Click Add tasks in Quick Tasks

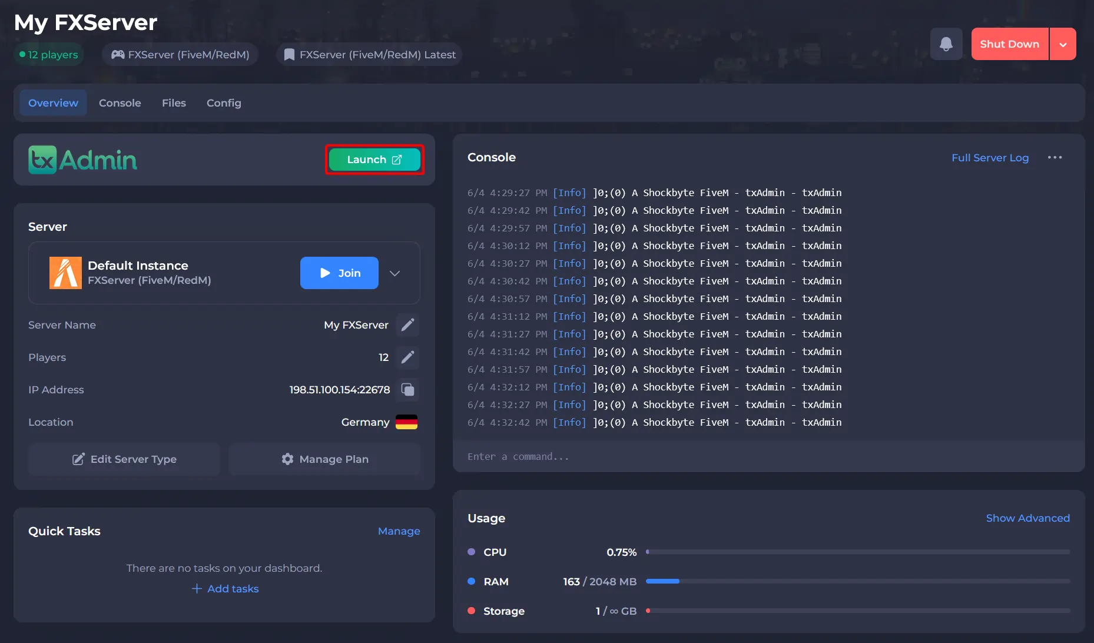pyautogui.click(x=226, y=589)
